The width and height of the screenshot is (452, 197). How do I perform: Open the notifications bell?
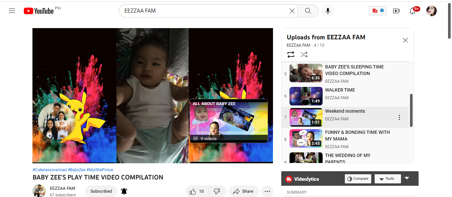click(x=413, y=11)
